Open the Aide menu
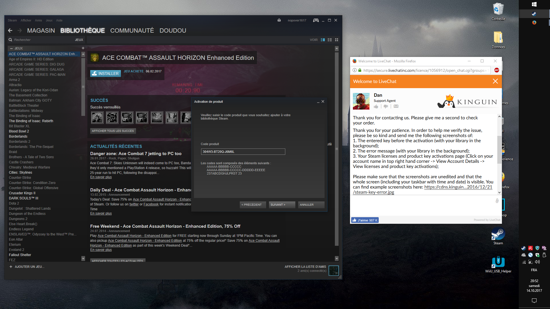 [x=59, y=20]
